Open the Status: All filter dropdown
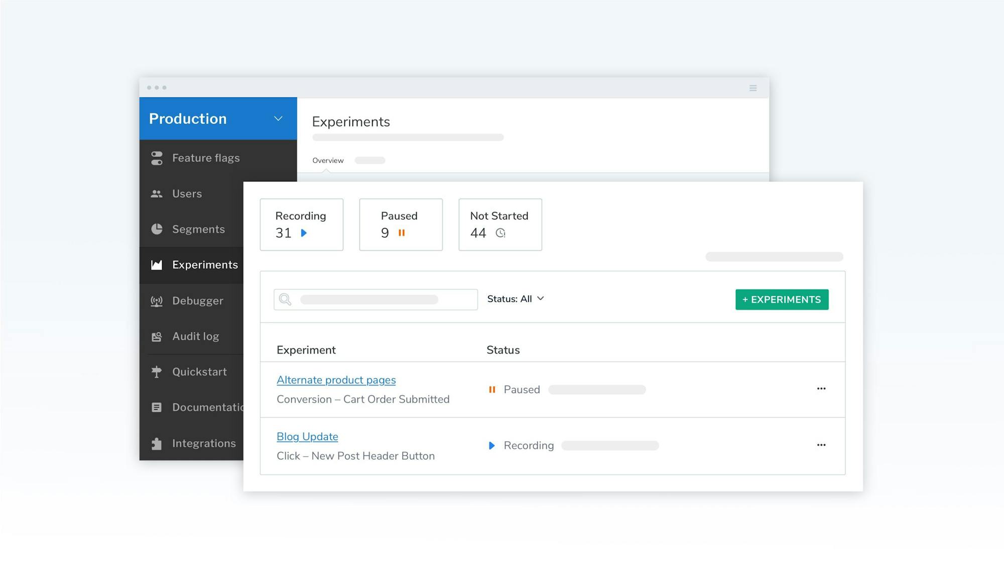 click(x=516, y=298)
